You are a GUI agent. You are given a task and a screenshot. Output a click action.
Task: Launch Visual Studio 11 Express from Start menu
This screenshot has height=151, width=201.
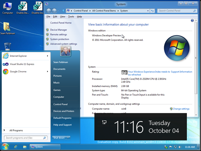(x=26, y=64)
